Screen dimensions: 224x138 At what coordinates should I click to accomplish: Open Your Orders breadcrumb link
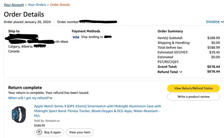click(x=37, y=5)
